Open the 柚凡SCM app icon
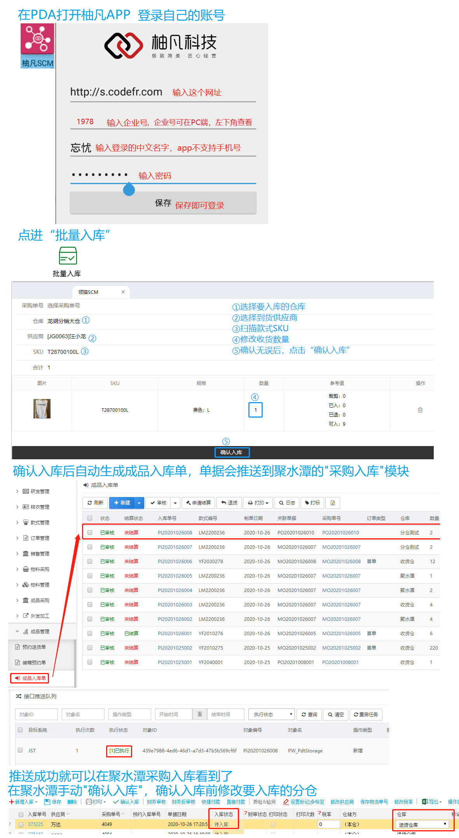This screenshot has height=838, width=459. 37,46
